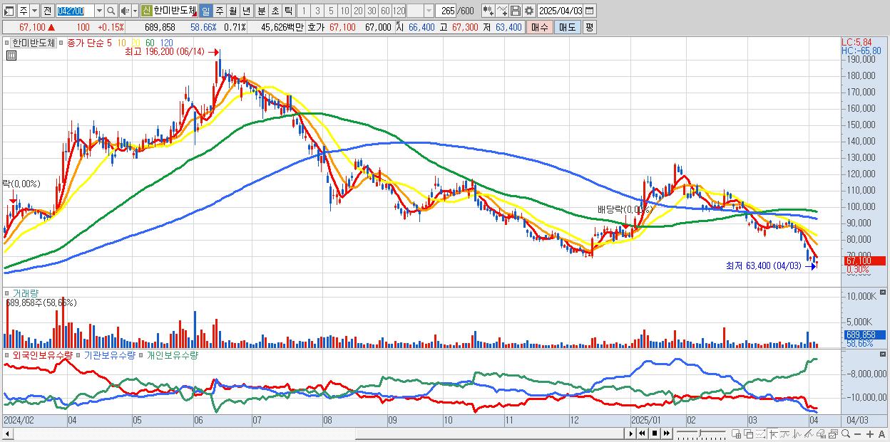This screenshot has height=442, width=890.
Task: Open the calendar date picker icon
Action: click(589, 11)
